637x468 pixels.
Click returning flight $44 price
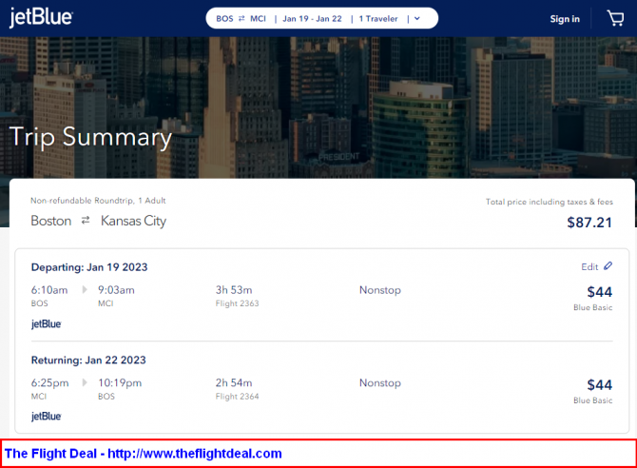[x=600, y=385]
